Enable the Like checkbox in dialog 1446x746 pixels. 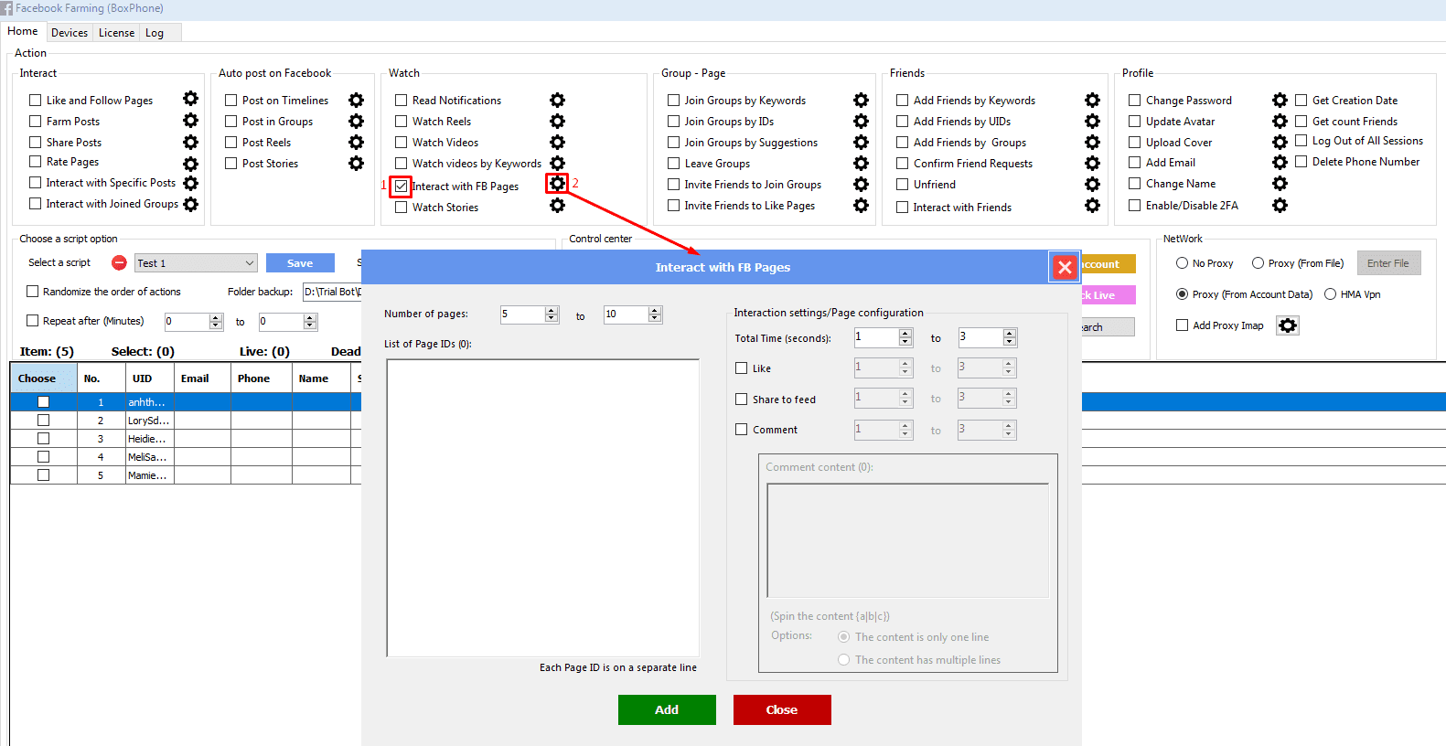(742, 368)
